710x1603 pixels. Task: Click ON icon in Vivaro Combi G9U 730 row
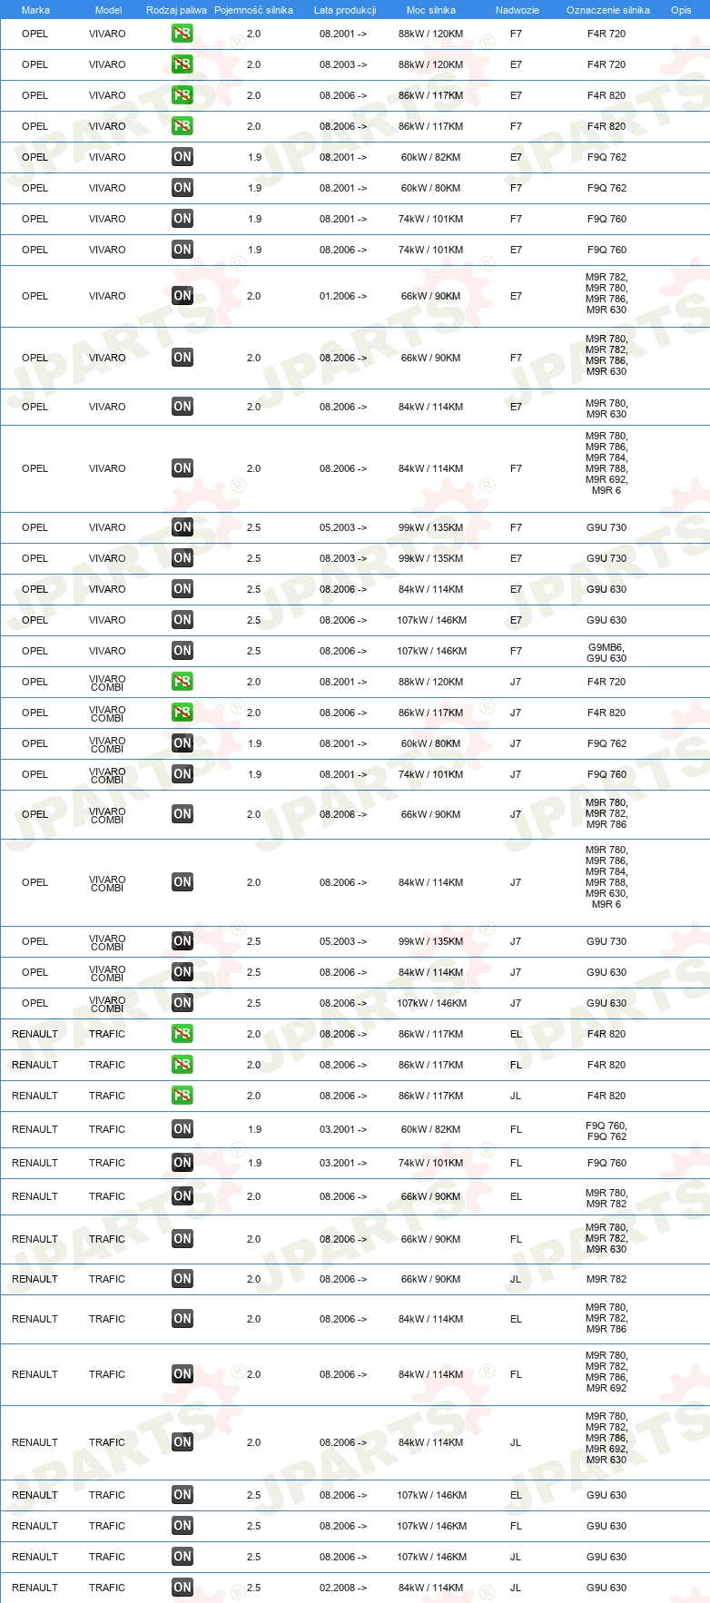point(182,941)
